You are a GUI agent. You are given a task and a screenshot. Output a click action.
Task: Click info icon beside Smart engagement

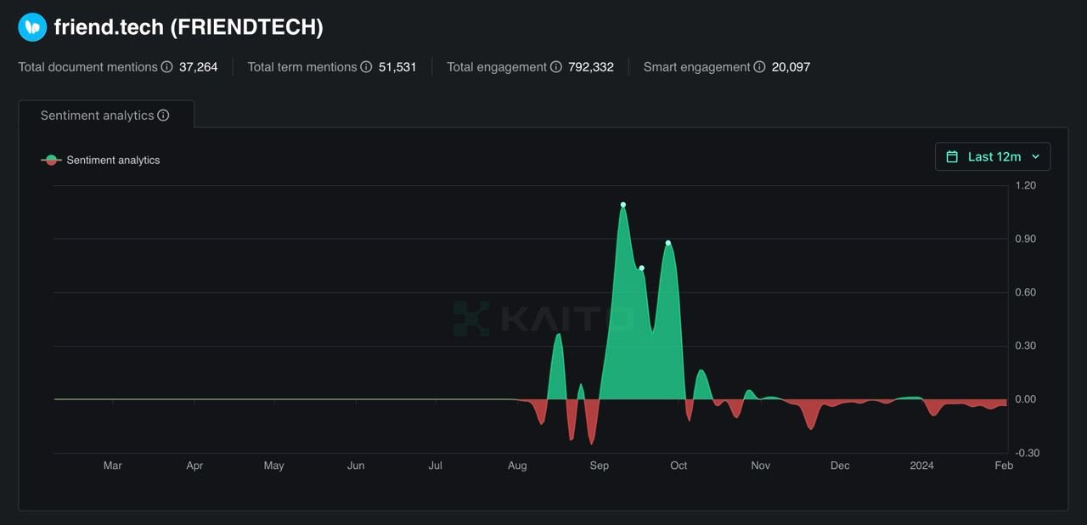click(x=759, y=67)
